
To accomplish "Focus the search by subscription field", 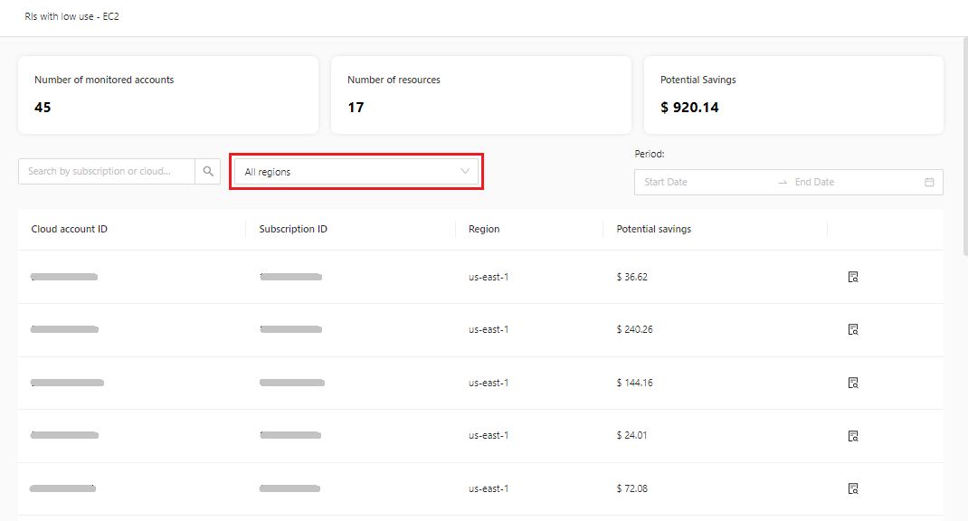I will [107, 171].
